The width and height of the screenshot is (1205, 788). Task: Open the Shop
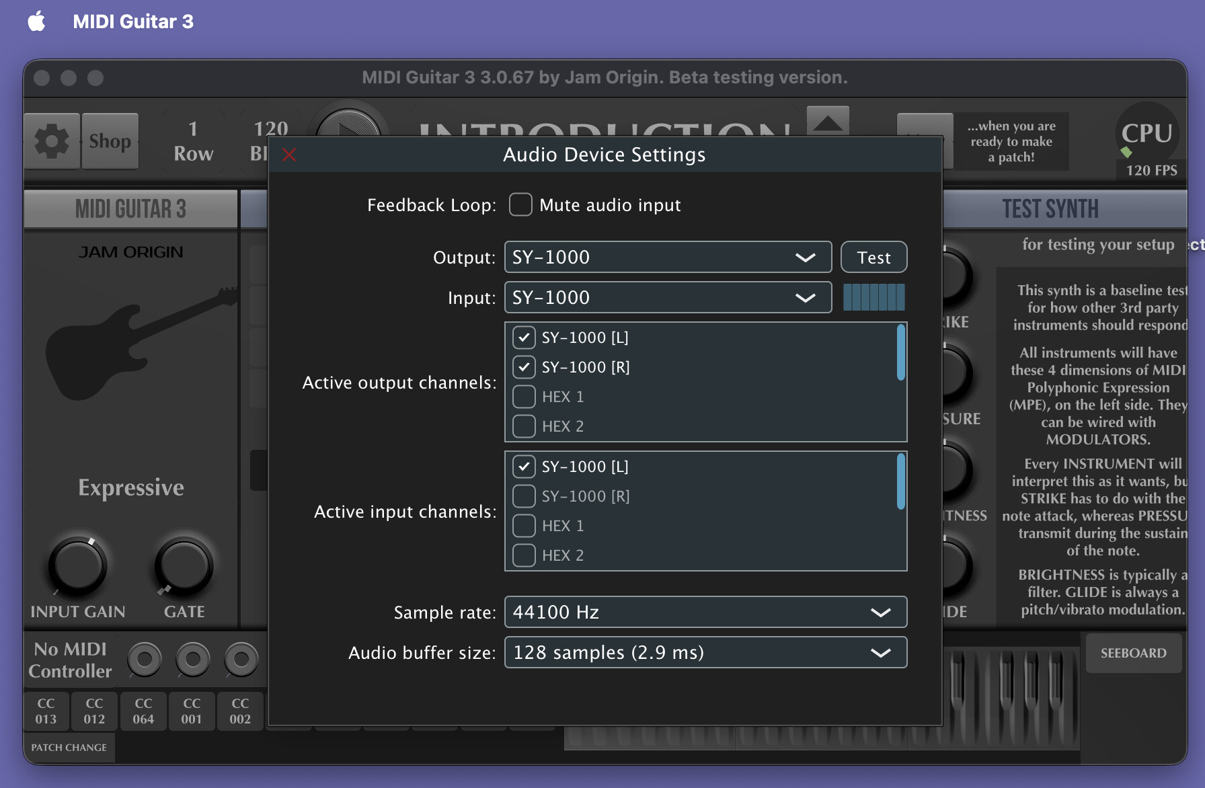point(110,141)
